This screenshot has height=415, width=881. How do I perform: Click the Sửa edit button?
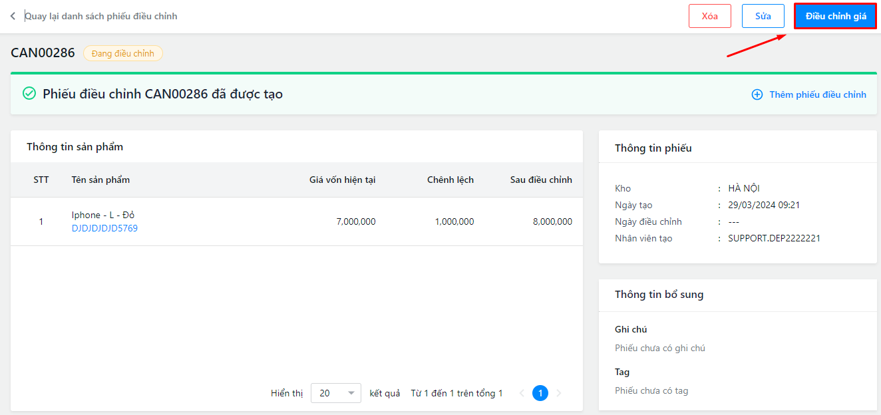pos(763,16)
